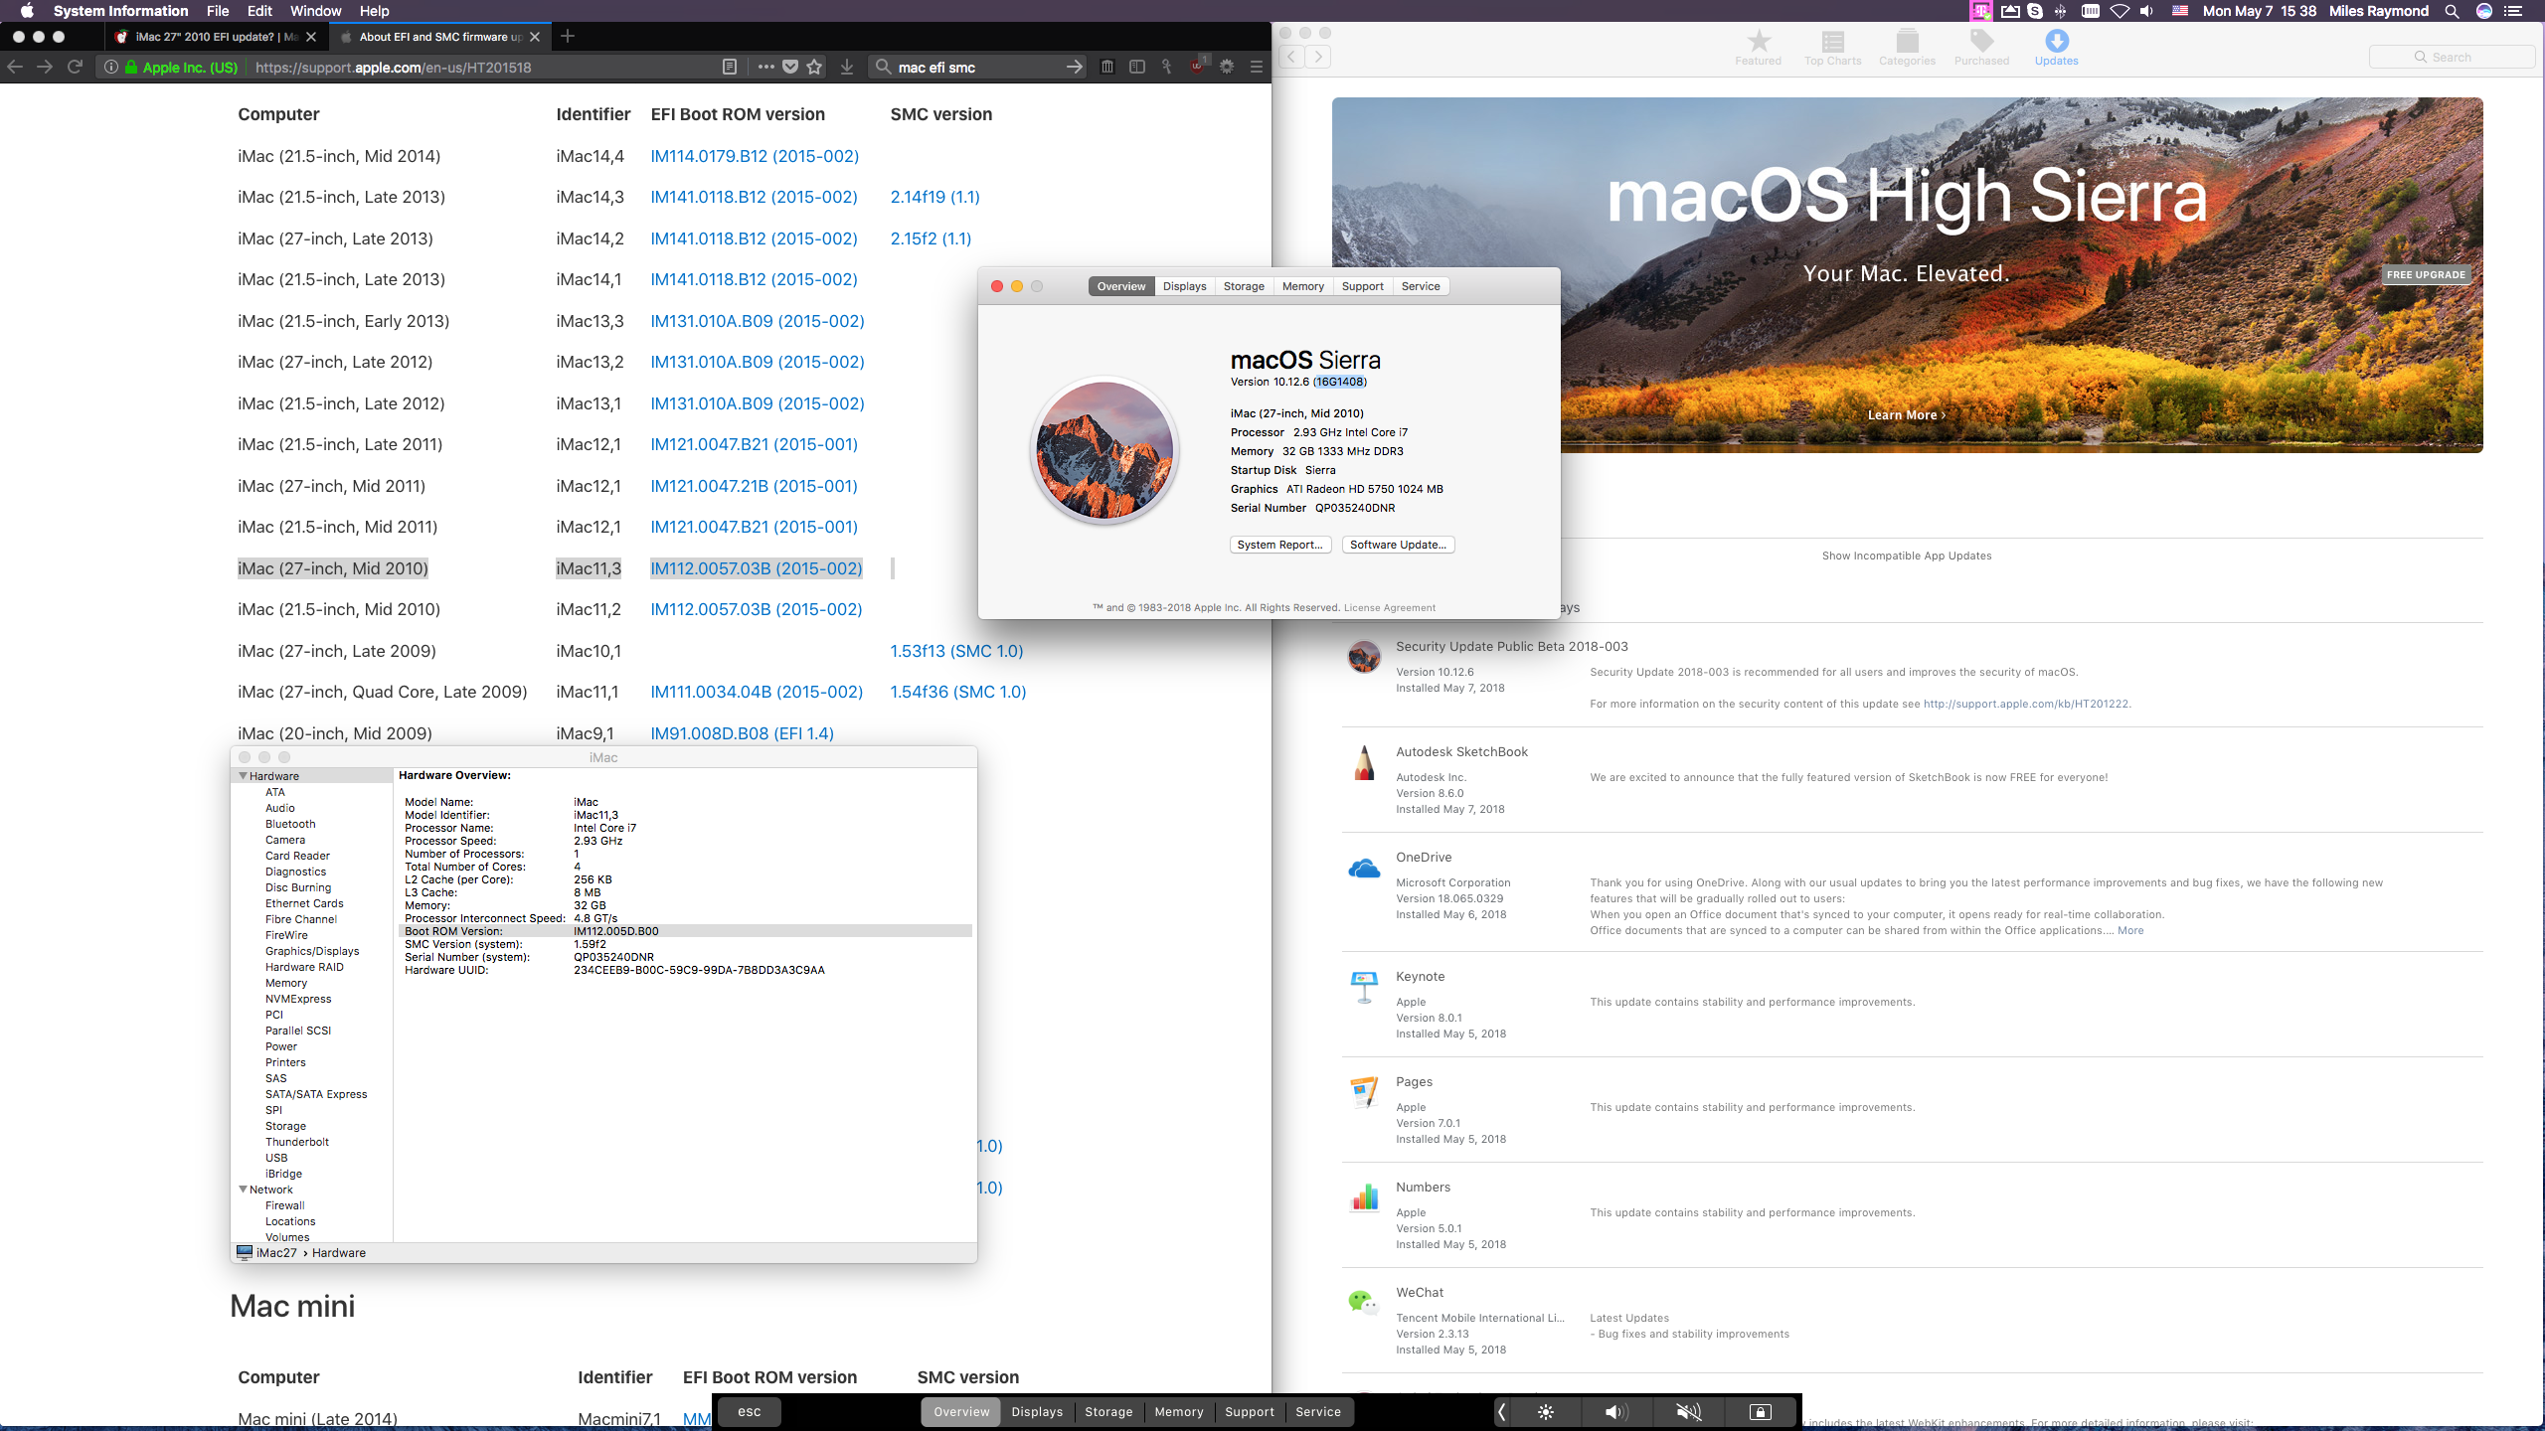Click the Software Update... button
The width and height of the screenshot is (2545, 1431).
pos(1398,545)
